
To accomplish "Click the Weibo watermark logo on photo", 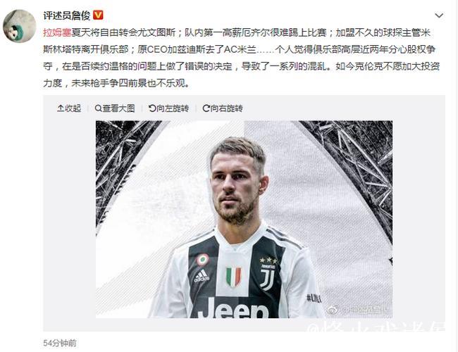I will [333, 310].
